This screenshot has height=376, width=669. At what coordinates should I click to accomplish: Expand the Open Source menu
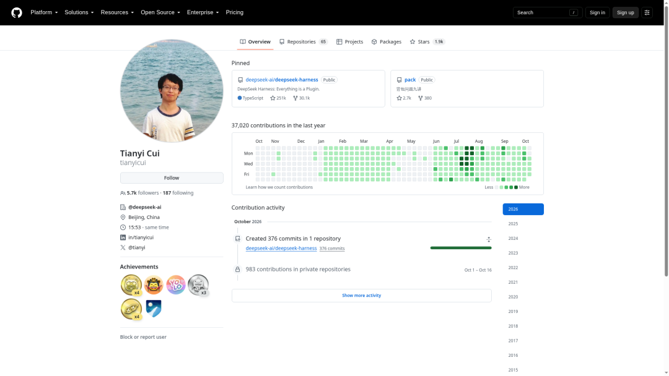tap(160, 12)
